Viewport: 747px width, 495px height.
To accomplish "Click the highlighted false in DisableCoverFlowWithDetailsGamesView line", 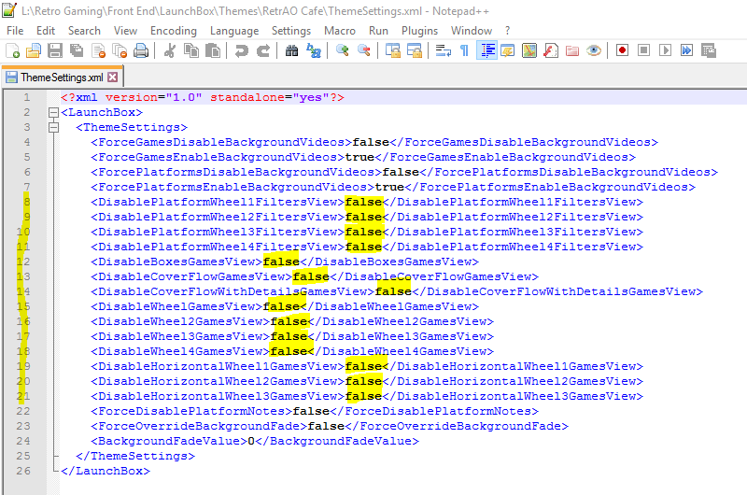I will tap(393, 291).
